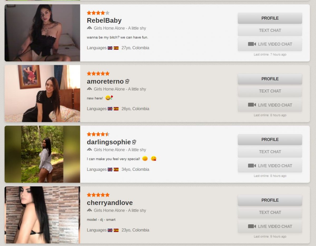Click the card icon beside amoreterno's name

point(127,81)
